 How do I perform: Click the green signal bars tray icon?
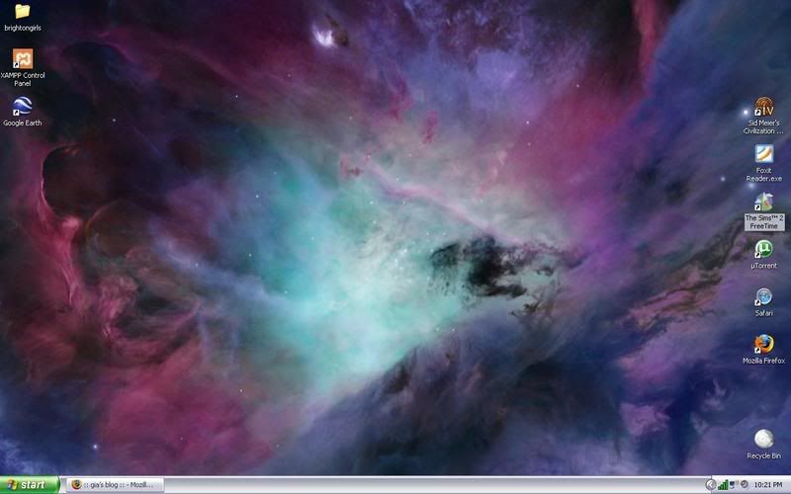[x=724, y=485]
